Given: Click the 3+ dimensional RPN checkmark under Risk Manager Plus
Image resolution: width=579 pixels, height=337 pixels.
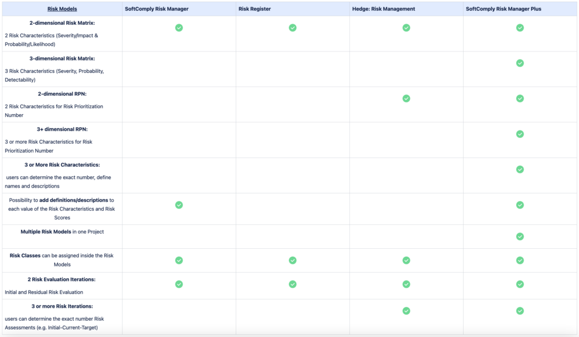Looking at the screenshot, I should click(x=520, y=134).
